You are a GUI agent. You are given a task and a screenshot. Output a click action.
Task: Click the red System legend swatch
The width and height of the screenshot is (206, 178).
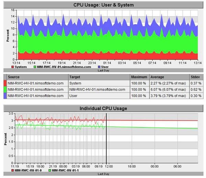pos(13,67)
